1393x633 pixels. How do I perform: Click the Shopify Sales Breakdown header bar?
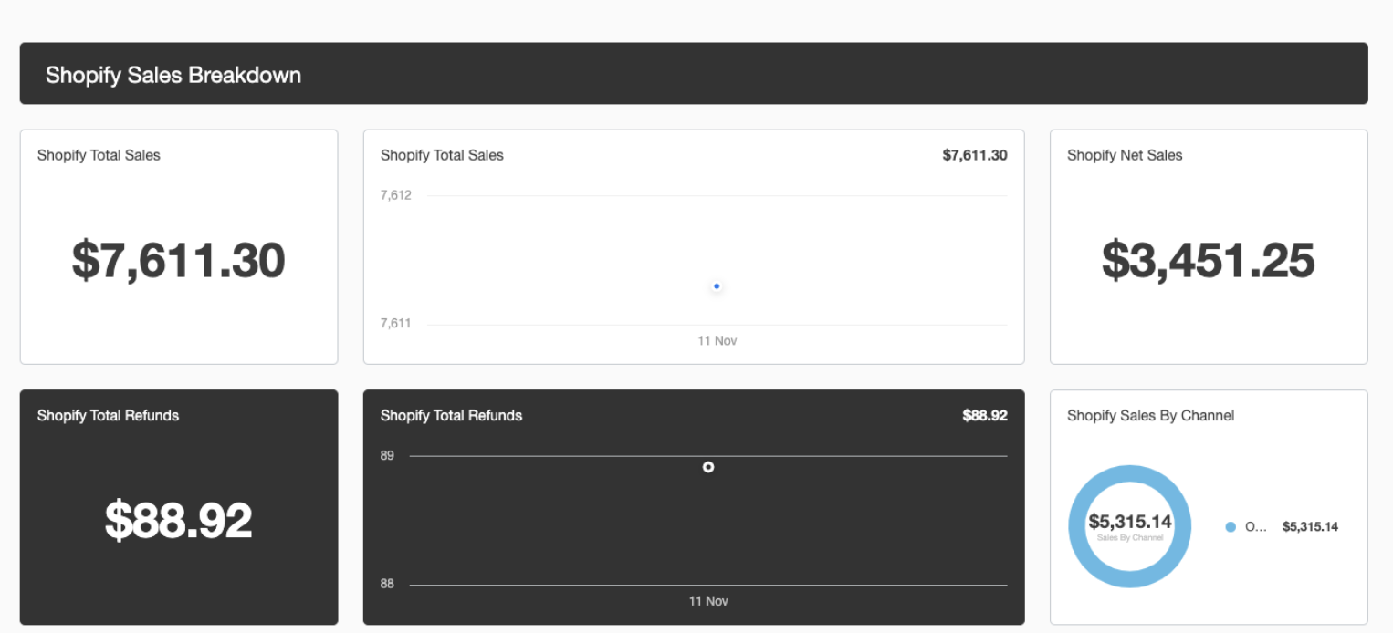(694, 74)
